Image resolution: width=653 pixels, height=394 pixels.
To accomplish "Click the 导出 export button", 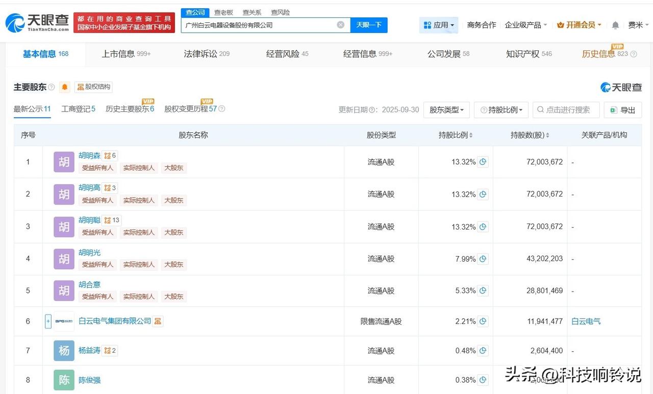I will 622,109.
